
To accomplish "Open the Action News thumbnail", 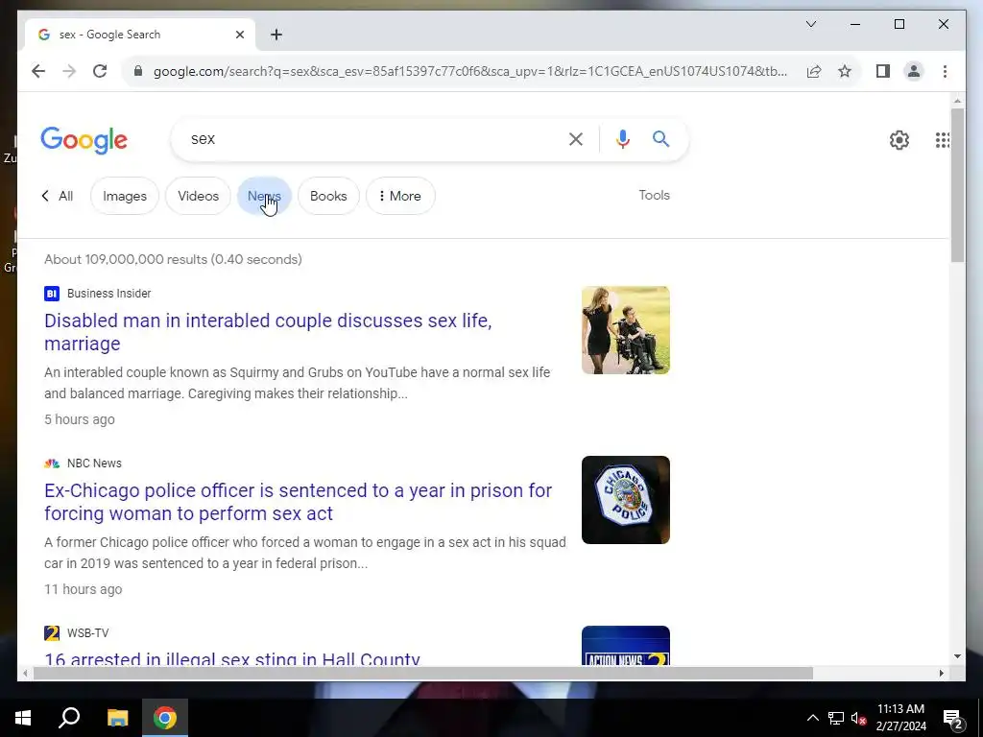I will (625, 646).
